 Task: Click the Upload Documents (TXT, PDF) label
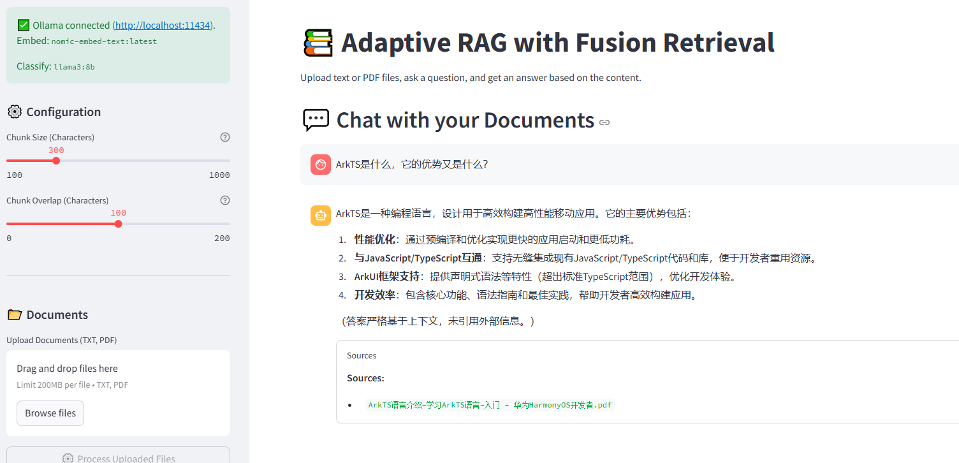(x=62, y=341)
